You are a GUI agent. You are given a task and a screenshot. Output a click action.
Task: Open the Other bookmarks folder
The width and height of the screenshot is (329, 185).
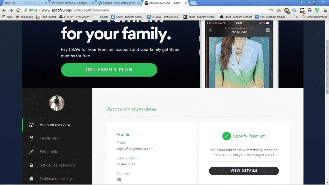[x=314, y=17]
